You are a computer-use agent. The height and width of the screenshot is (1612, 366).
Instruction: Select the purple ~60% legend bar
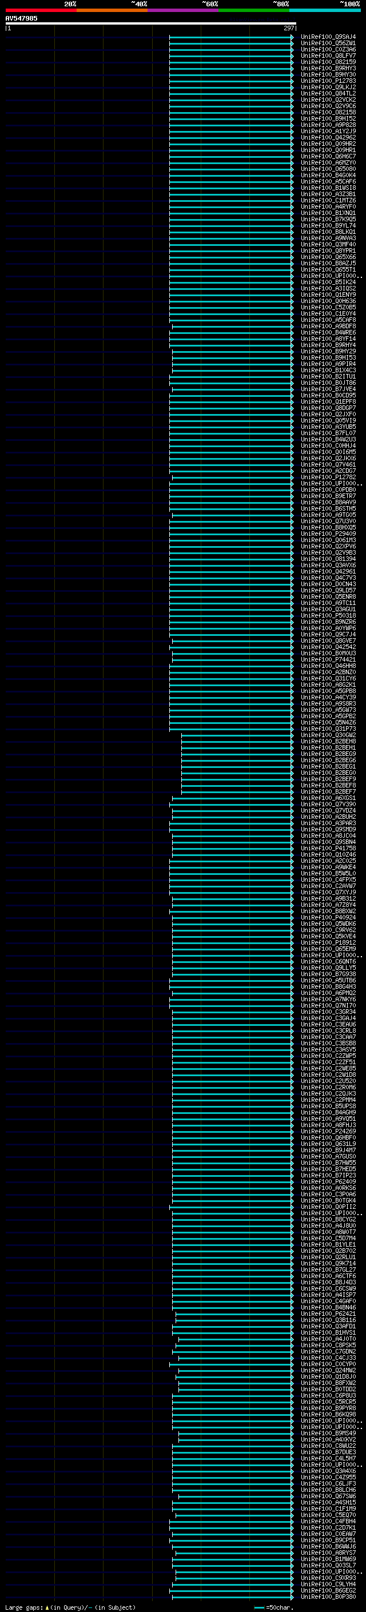pyautogui.click(x=184, y=10)
